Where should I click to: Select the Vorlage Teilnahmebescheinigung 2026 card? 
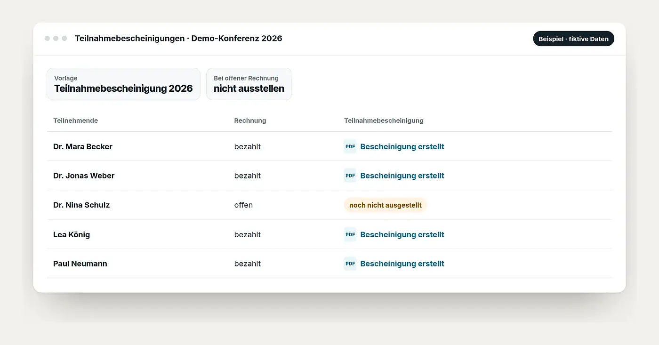coord(123,84)
